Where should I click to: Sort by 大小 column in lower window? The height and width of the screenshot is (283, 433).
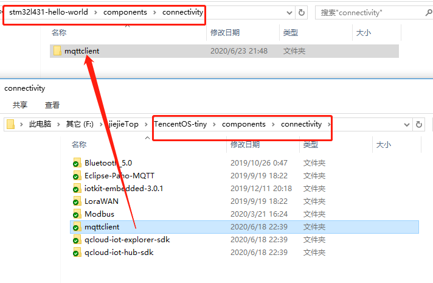(x=383, y=144)
